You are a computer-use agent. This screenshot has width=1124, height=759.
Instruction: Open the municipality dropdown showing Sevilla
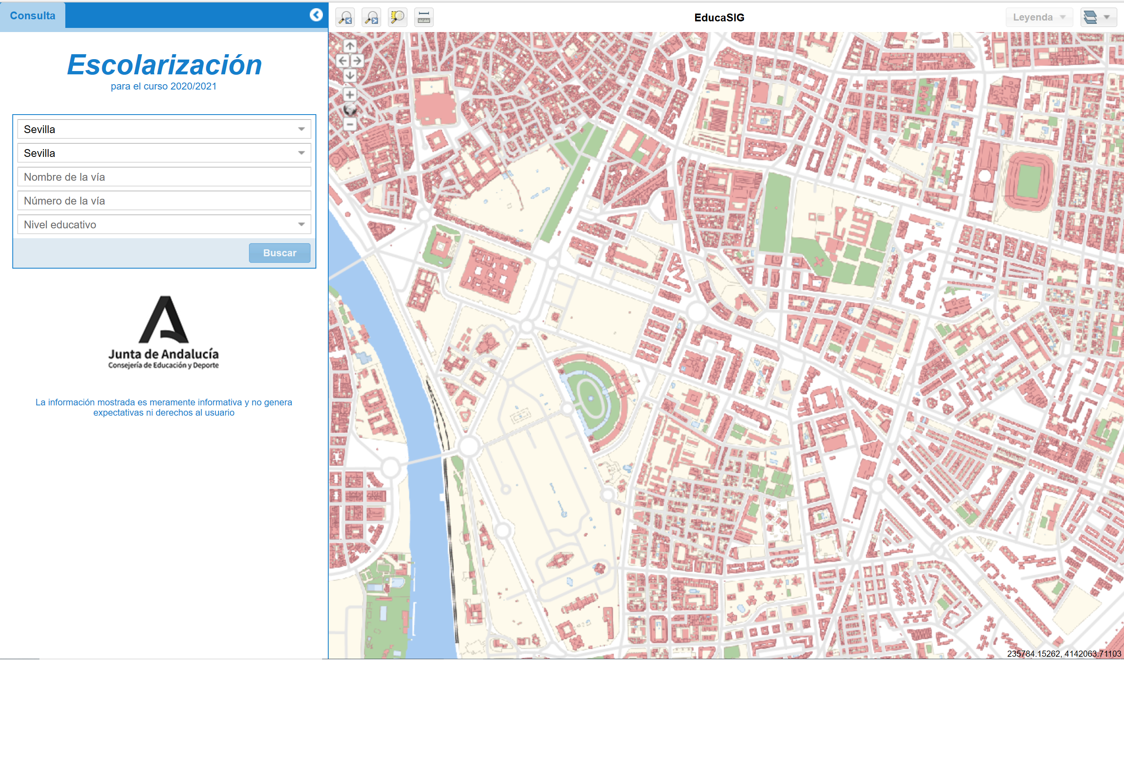click(x=164, y=153)
